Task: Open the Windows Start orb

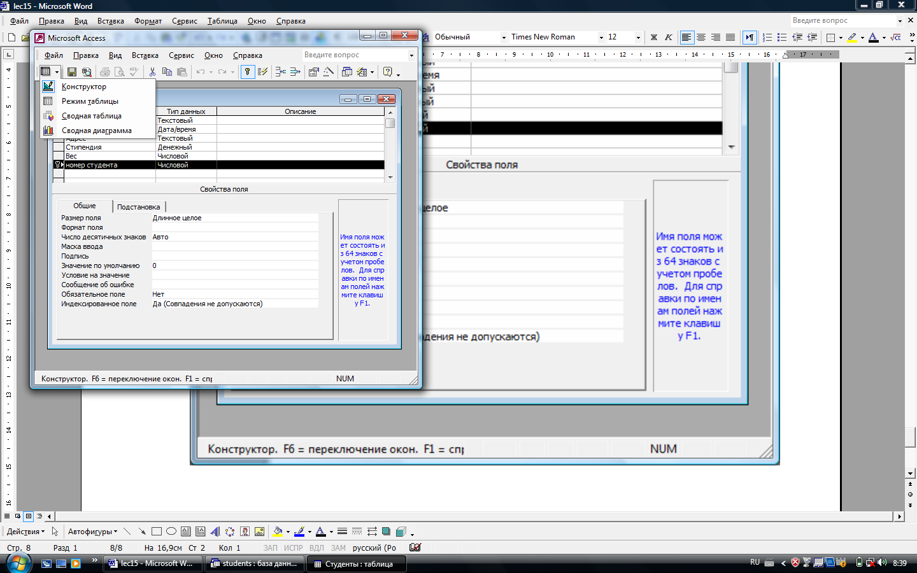Action: (x=18, y=563)
